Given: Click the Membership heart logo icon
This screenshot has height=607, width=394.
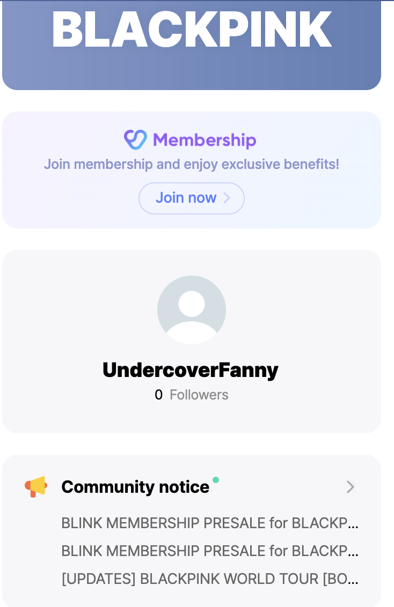Looking at the screenshot, I should [x=135, y=139].
